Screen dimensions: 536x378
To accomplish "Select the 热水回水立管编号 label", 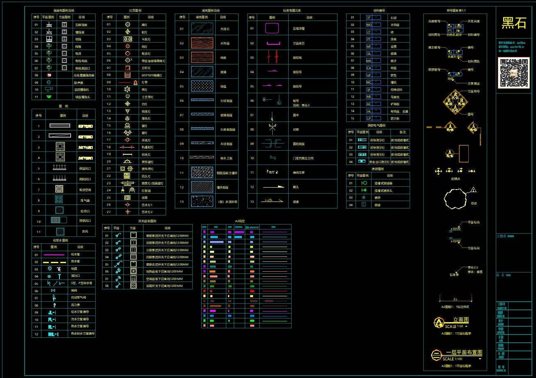I will [x=82, y=334].
